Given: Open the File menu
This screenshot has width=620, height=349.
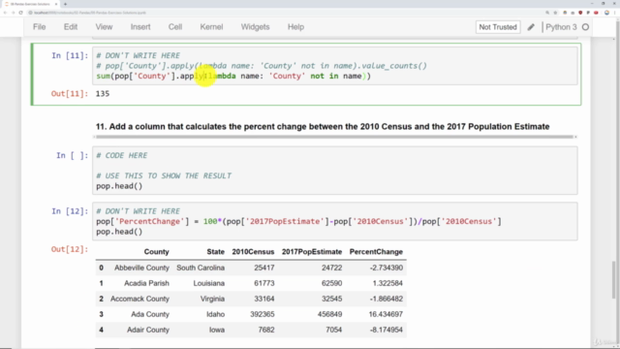Looking at the screenshot, I should [39, 27].
